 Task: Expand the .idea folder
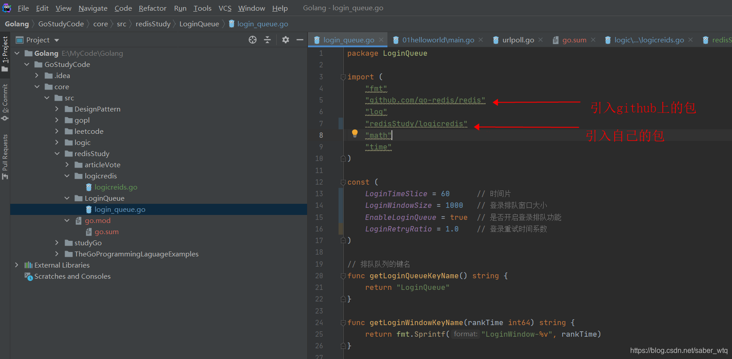pyautogui.click(x=37, y=75)
